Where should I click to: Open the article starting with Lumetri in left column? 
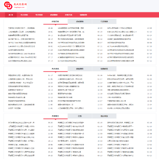coord(22,46)
